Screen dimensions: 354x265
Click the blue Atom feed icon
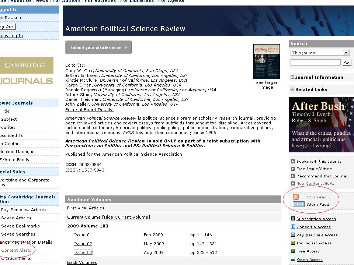(x=298, y=204)
